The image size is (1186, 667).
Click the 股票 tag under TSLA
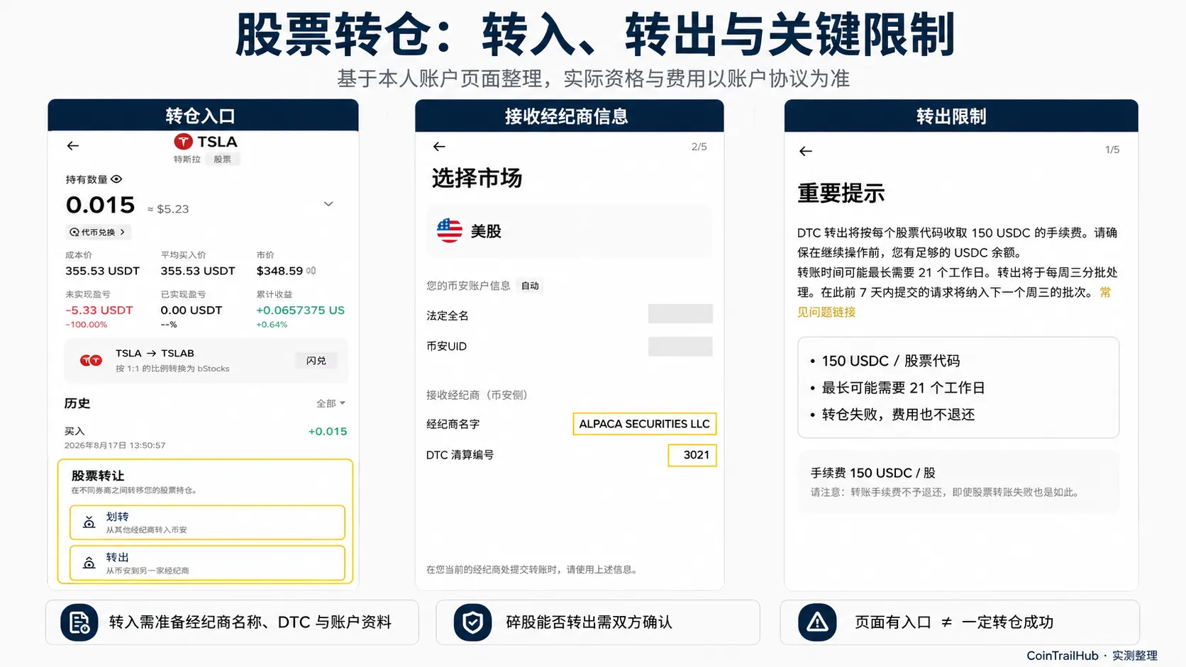223,159
